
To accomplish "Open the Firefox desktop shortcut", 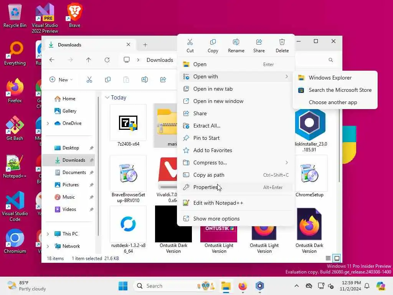I will click(x=15, y=91).
